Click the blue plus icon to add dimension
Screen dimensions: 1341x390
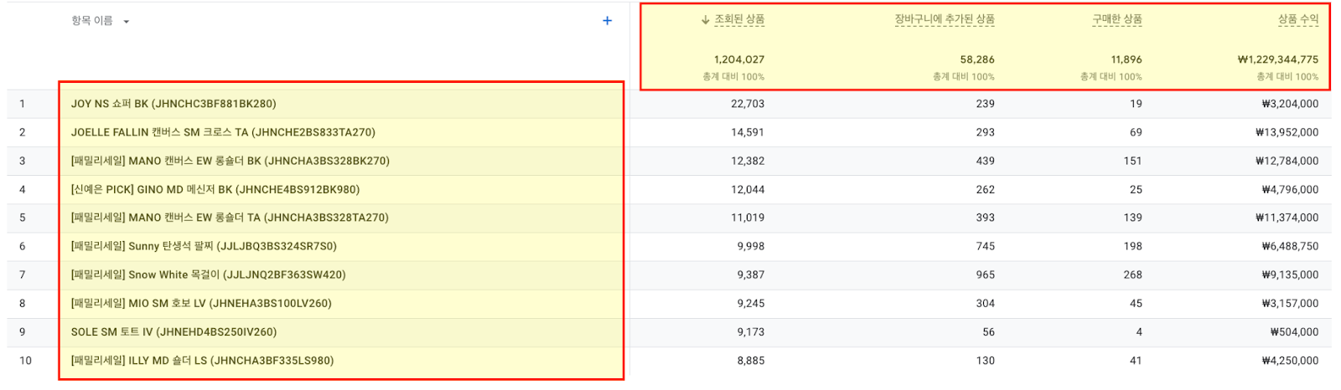pyautogui.click(x=607, y=21)
